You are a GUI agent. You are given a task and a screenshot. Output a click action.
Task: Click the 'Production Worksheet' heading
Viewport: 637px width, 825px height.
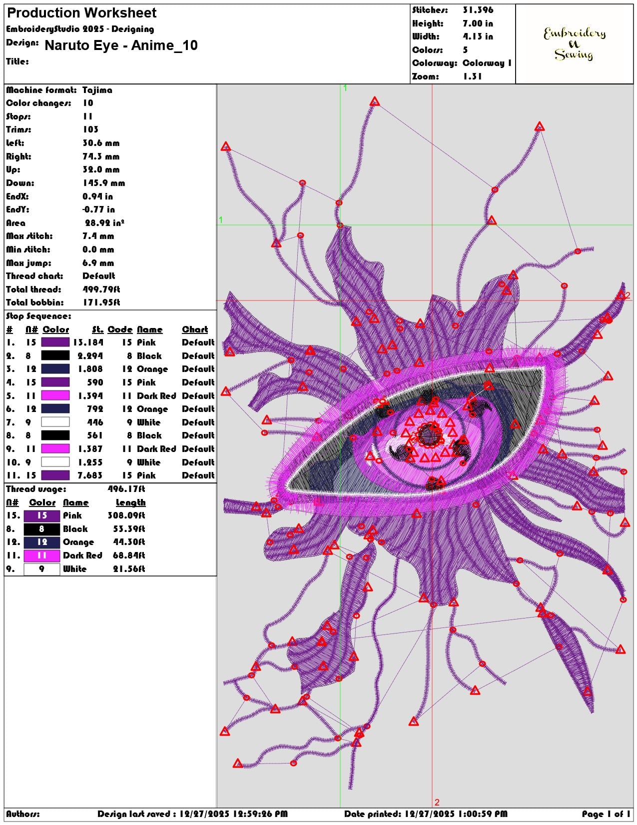pyautogui.click(x=81, y=13)
